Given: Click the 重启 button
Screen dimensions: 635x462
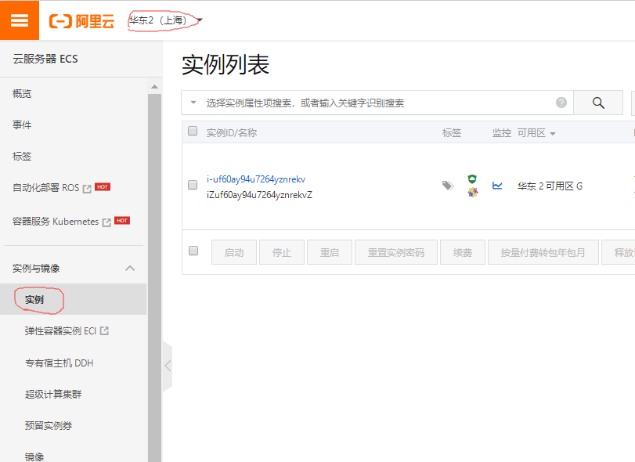Looking at the screenshot, I should coord(330,252).
